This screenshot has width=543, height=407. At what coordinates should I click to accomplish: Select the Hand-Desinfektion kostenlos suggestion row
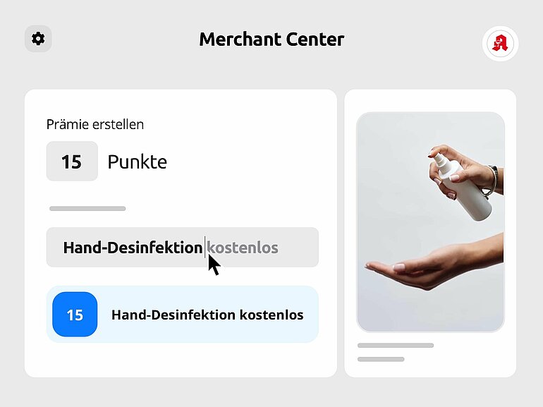(183, 315)
